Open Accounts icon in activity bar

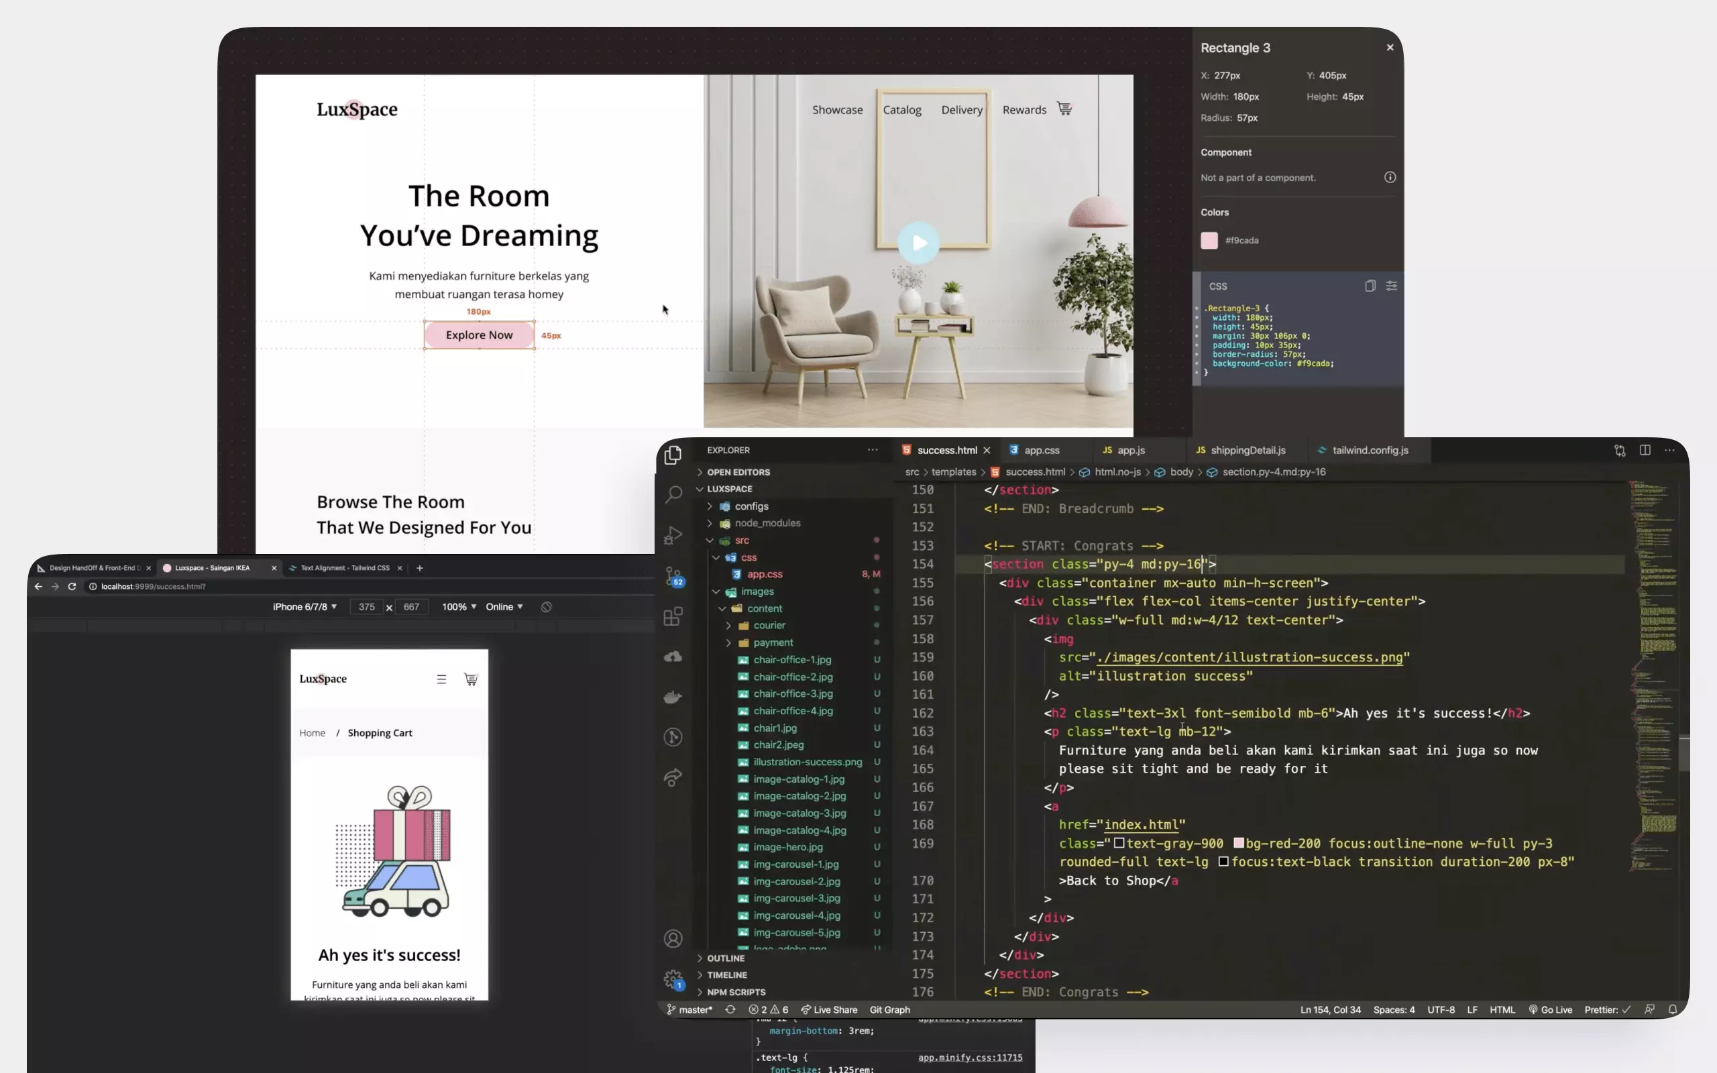point(673,939)
